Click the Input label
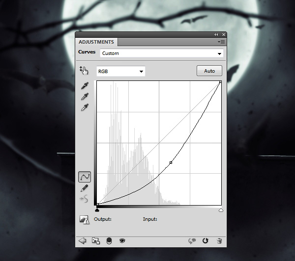This screenshot has width=295, height=261. pos(150,219)
